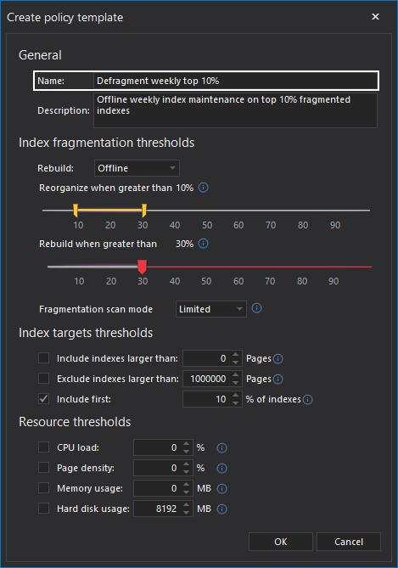Image resolution: width=398 pixels, height=568 pixels.
Task: Click the red Rebuild slider handle at 30
Action: [143, 267]
